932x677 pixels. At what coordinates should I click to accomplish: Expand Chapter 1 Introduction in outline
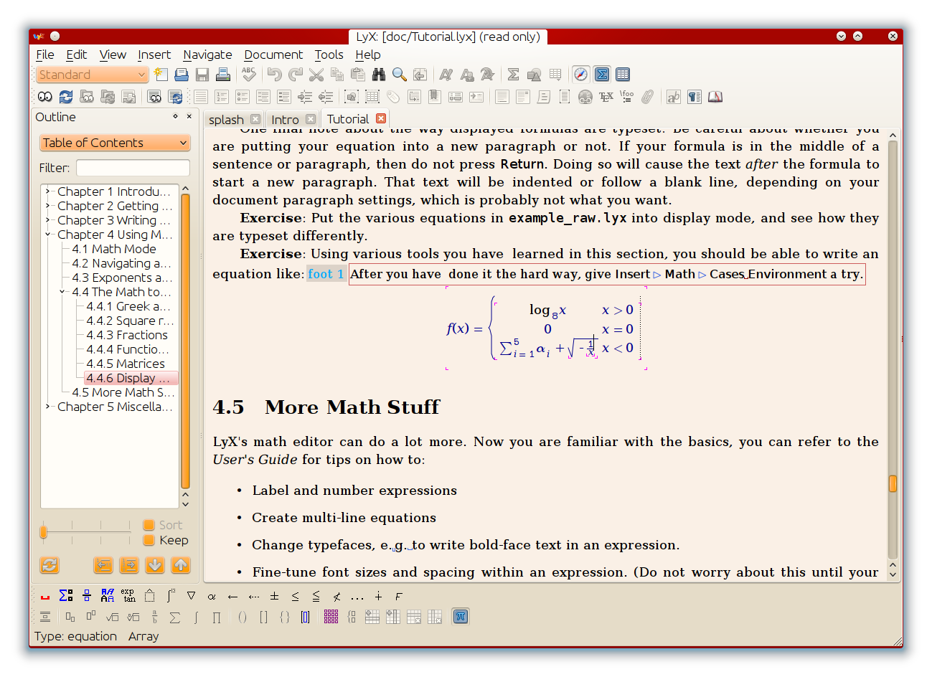click(47, 191)
